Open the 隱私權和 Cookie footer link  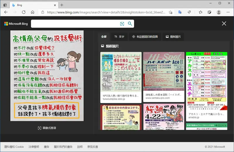tap(14, 147)
